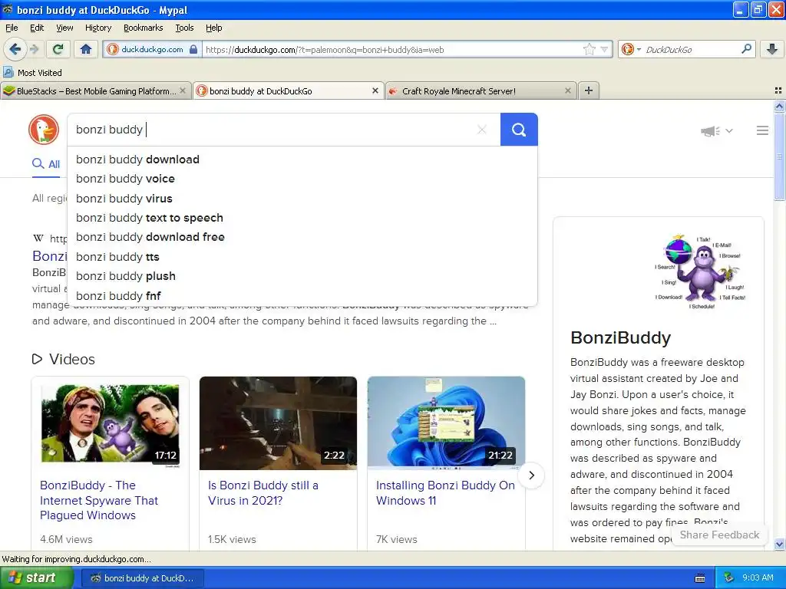Select suggestion 'bonzi buddy tts'
Screen dimensions: 786x589
(x=302, y=257)
